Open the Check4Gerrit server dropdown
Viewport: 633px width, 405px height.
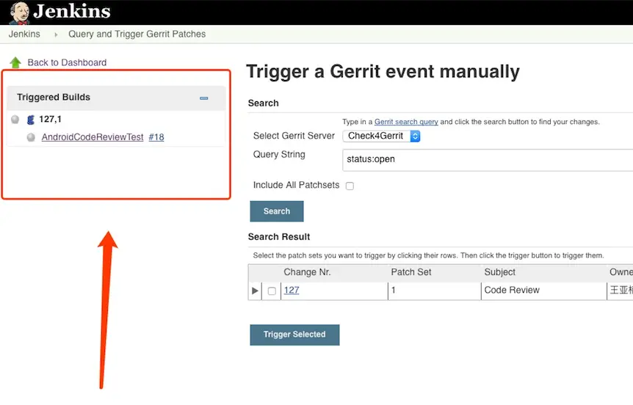point(382,136)
